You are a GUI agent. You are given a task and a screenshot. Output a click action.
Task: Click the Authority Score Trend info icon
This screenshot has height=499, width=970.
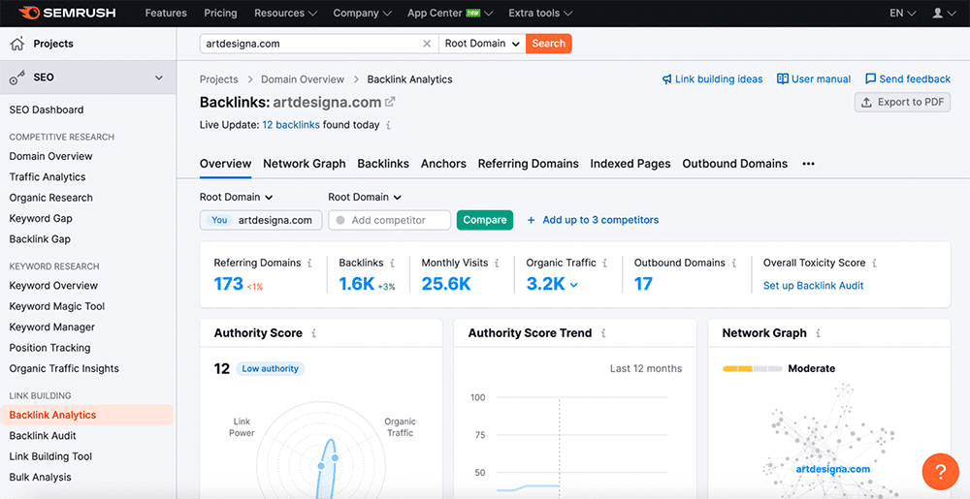603,333
